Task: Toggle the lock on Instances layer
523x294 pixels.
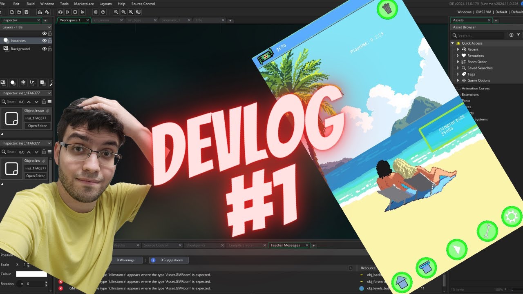Action: 50,41
